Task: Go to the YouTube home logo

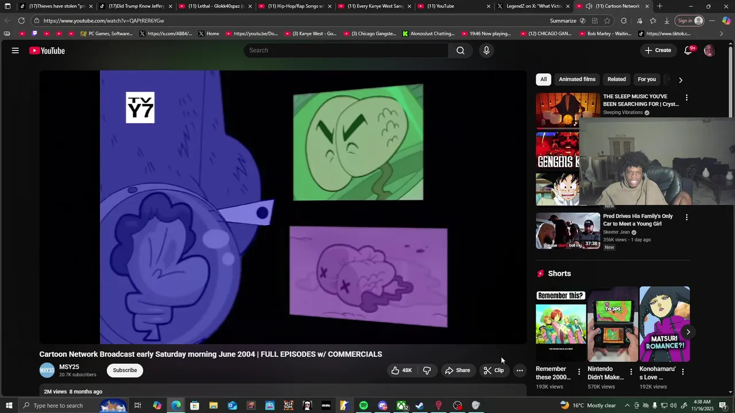Action: (47, 50)
